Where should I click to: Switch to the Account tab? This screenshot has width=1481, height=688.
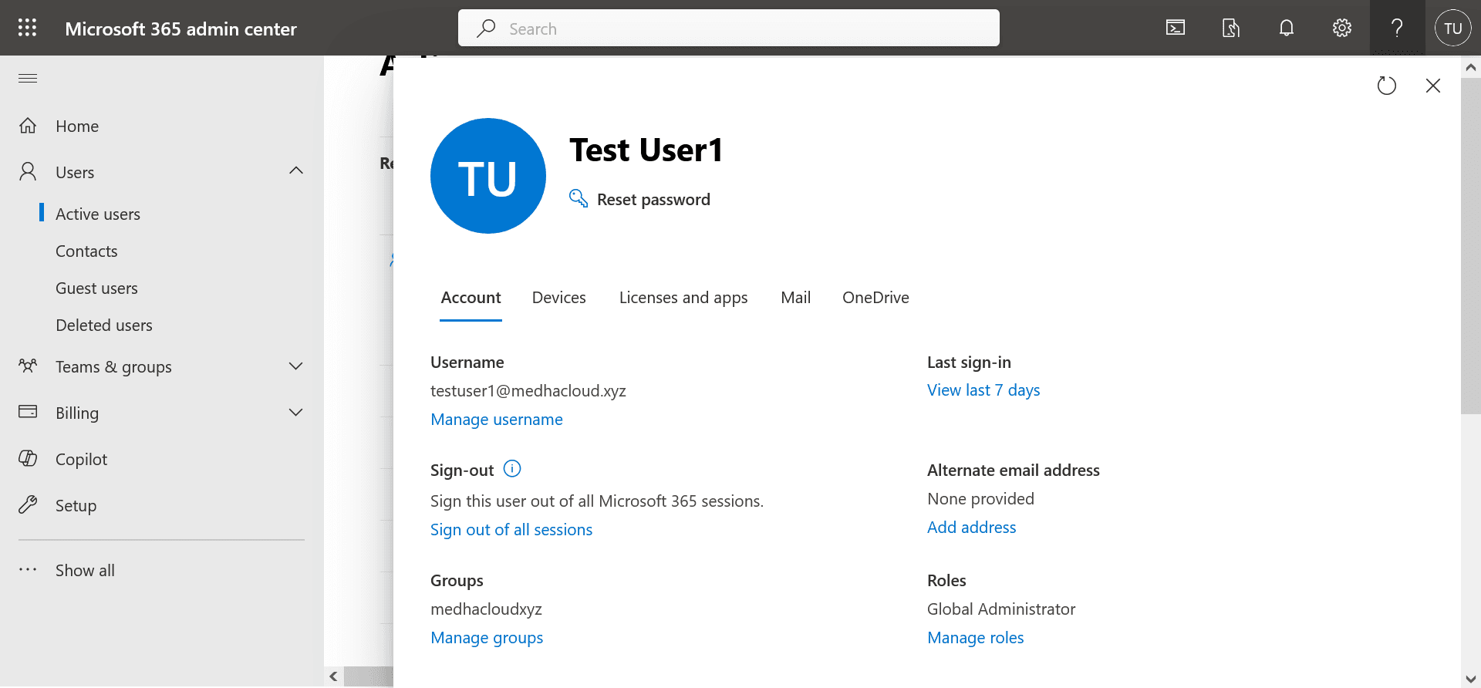(471, 298)
